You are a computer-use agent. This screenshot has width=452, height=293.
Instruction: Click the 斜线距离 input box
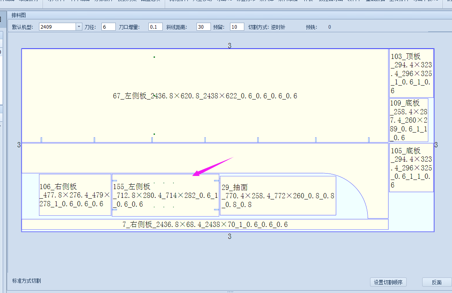tap(203, 27)
